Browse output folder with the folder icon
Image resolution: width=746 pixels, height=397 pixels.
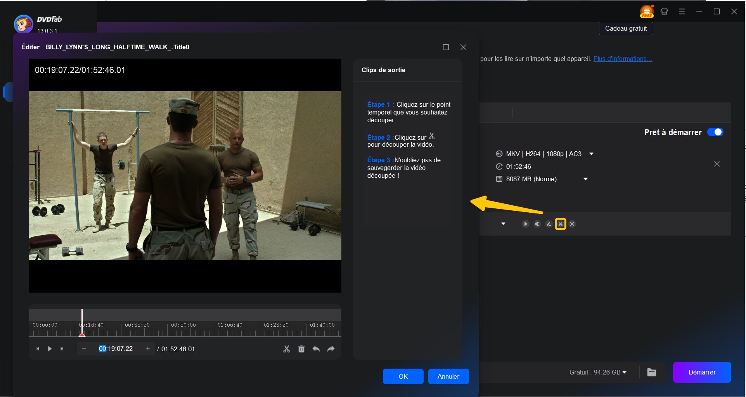(652, 373)
